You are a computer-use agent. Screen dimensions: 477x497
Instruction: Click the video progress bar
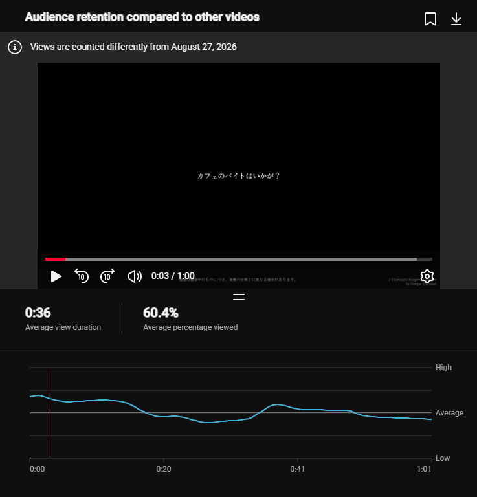(239, 260)
